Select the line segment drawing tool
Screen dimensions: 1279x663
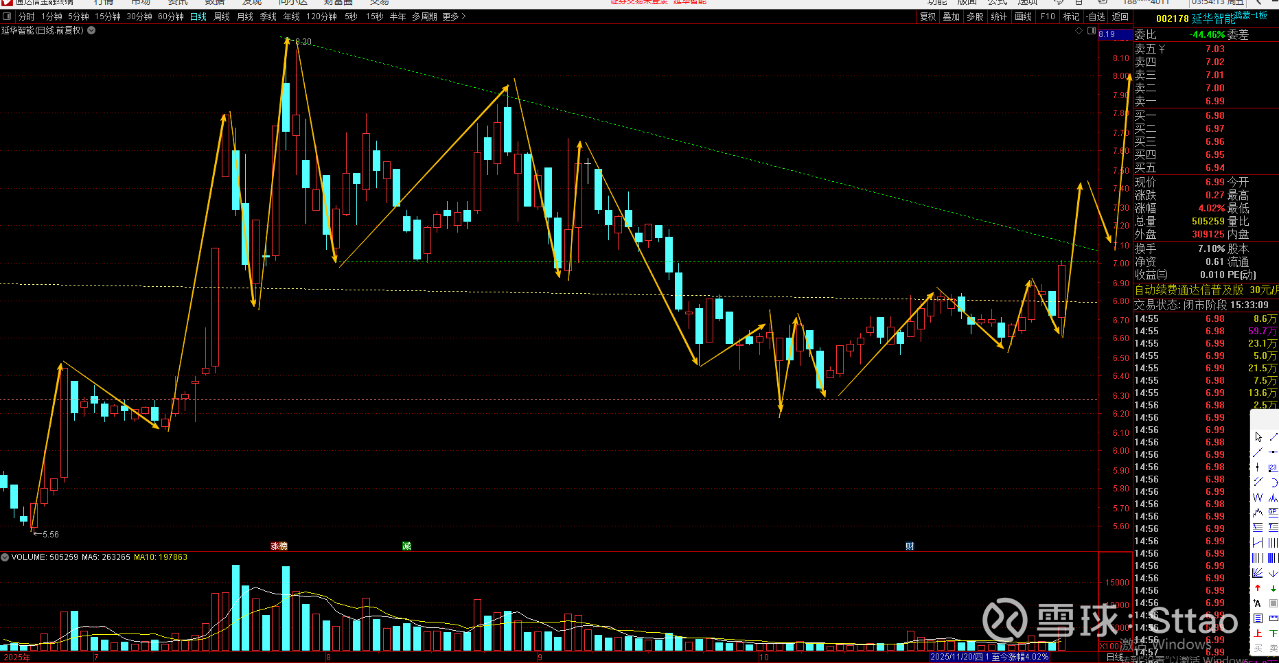1274,437
